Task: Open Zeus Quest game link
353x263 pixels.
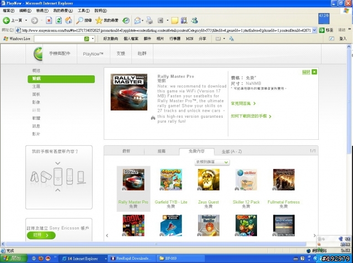Action: coord(208,202)
